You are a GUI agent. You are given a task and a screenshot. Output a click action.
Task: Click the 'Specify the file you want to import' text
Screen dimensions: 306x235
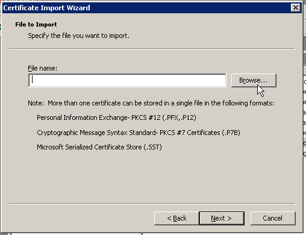[78, 36]
